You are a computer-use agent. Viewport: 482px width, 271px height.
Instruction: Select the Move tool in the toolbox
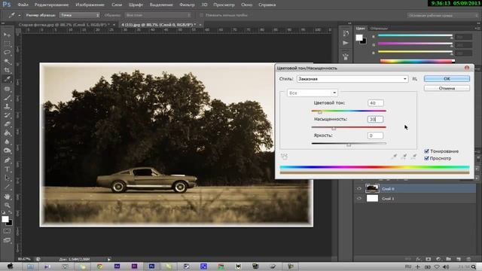(7, 35)
